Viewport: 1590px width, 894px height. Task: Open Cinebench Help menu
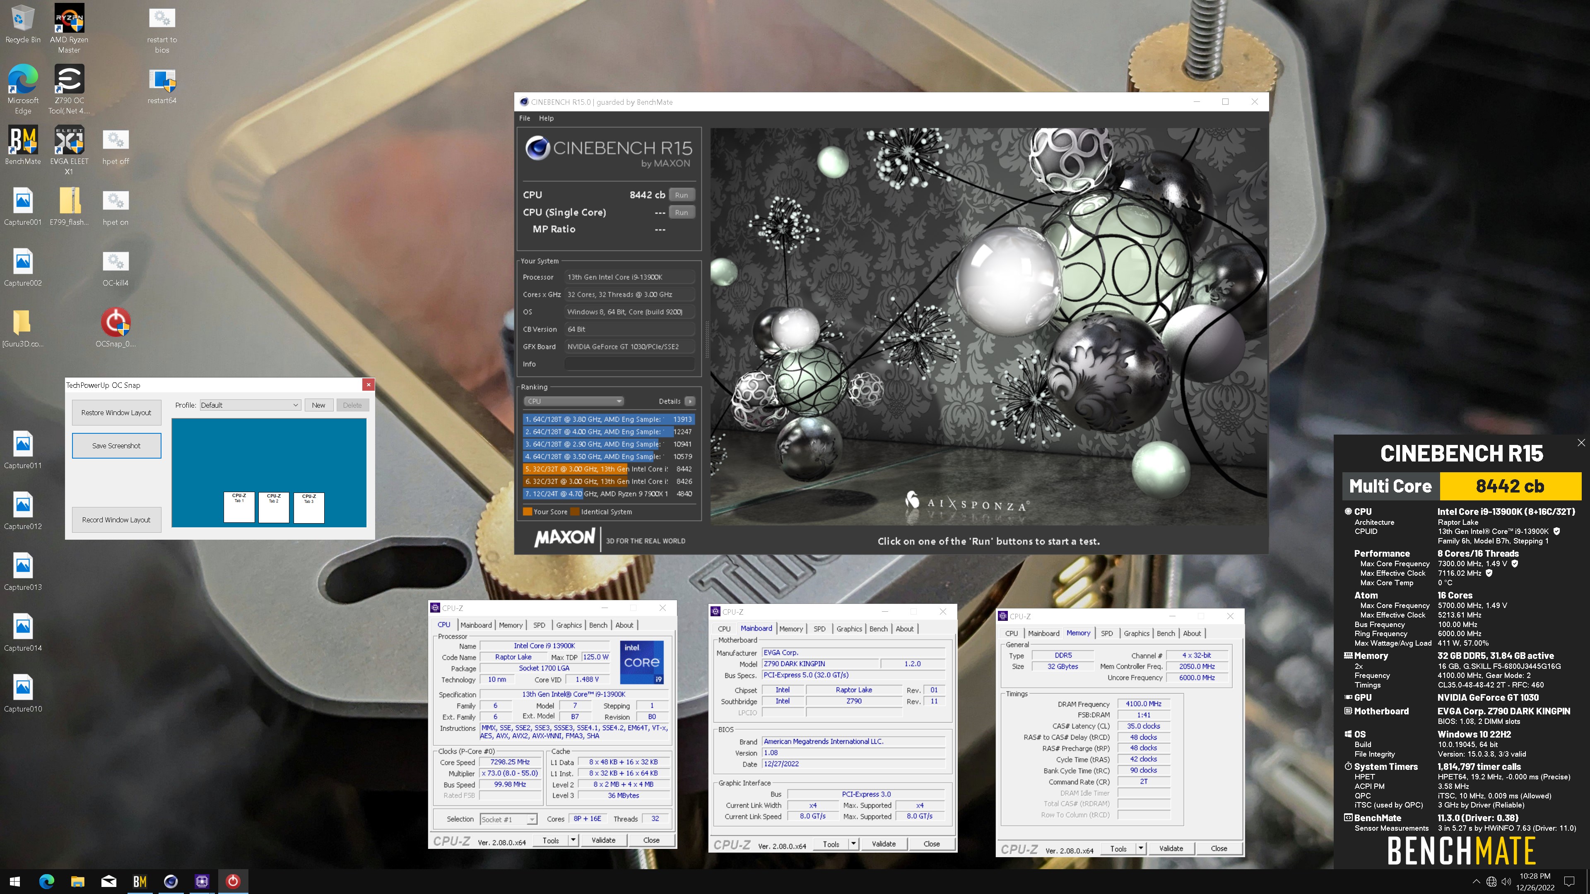point(546,118)
